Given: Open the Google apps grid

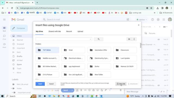Looking at the screenshot, I should [x=164, y=20].
